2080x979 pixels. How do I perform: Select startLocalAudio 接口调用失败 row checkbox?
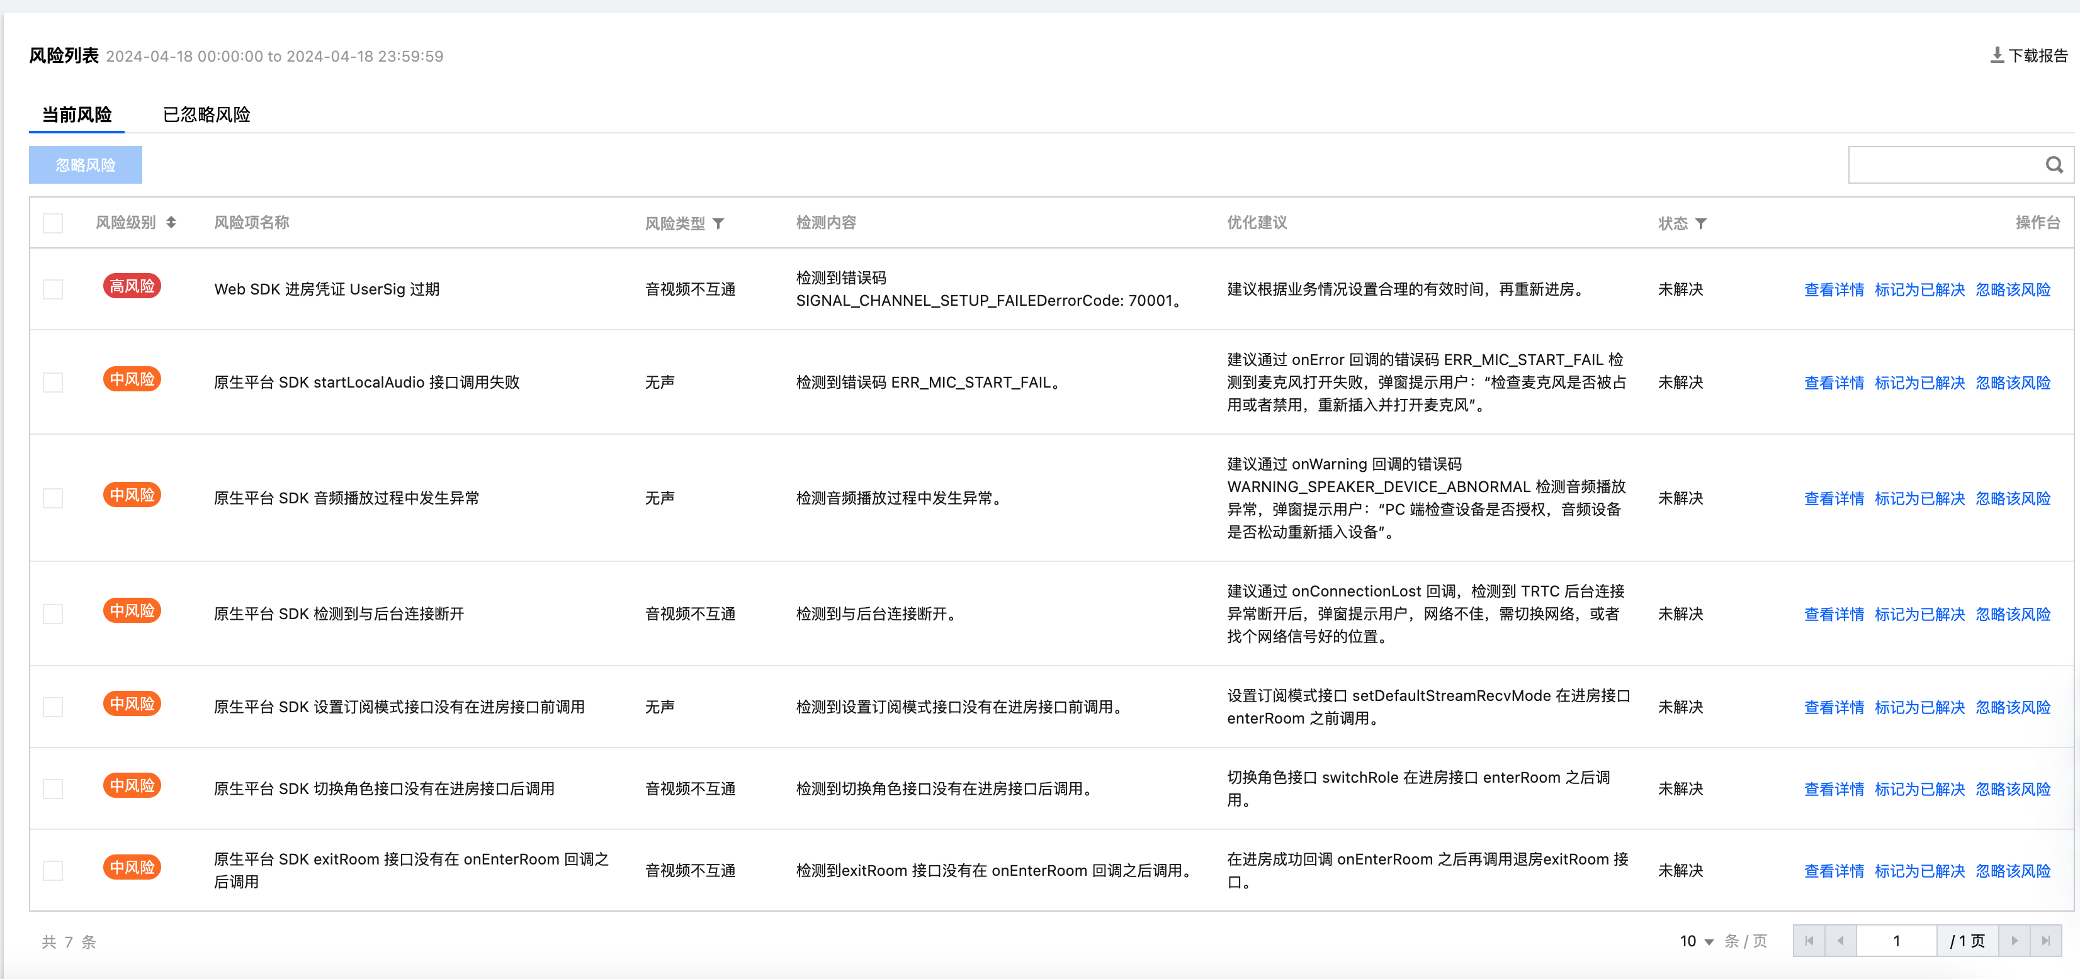[x=54, y=383]
